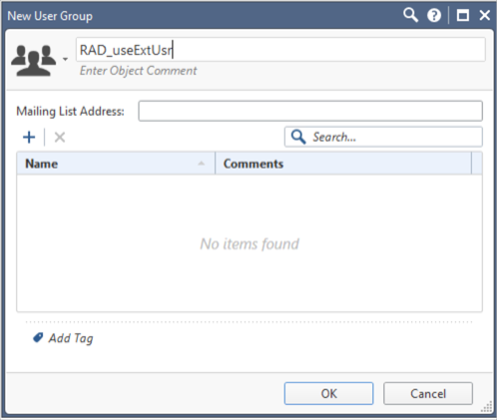Click the magnifier icon in the title bar
This screenshot has width=497, height=420.
(410, 15)
